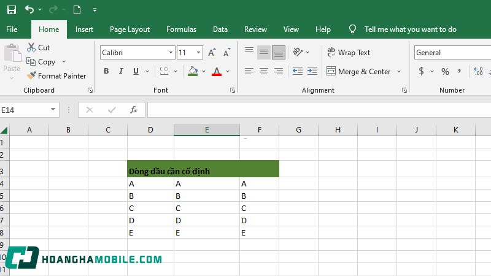Center text horizontally
The image size is (491, 276).
point(264,71)
